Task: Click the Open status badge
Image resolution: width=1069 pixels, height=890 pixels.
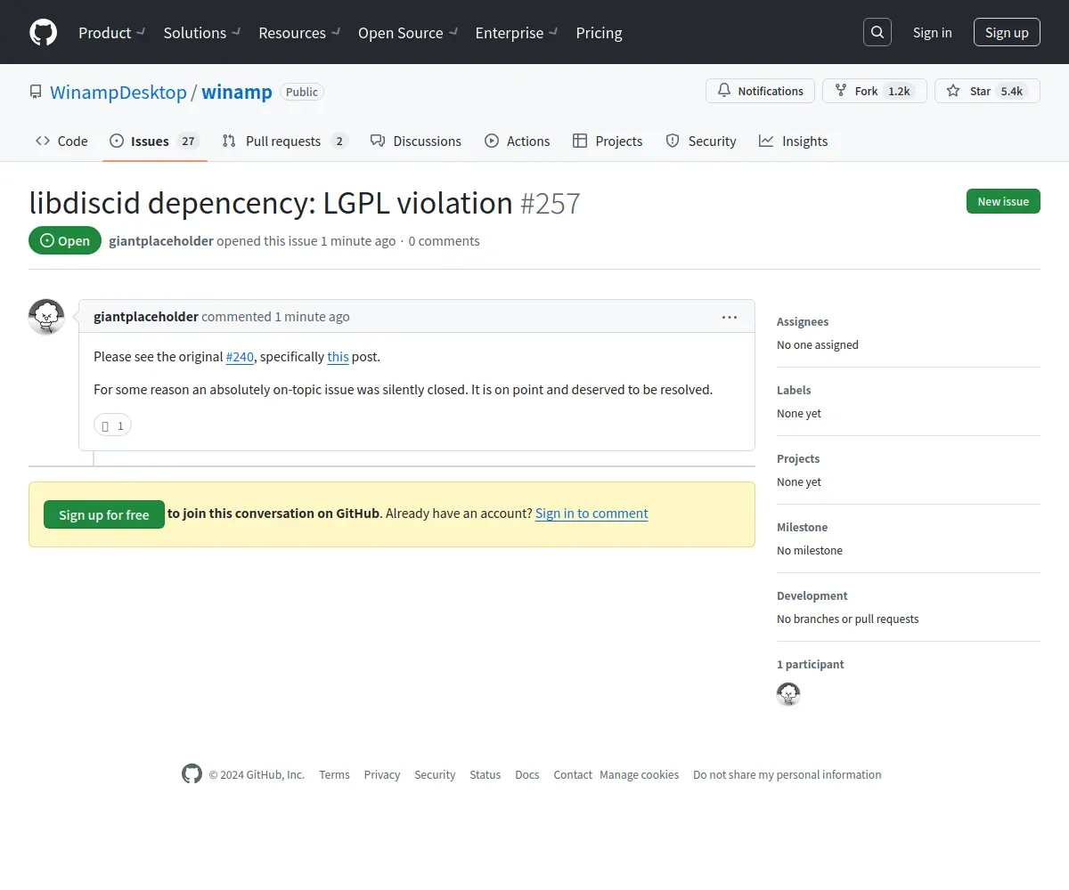Action: tap(65, 240)
